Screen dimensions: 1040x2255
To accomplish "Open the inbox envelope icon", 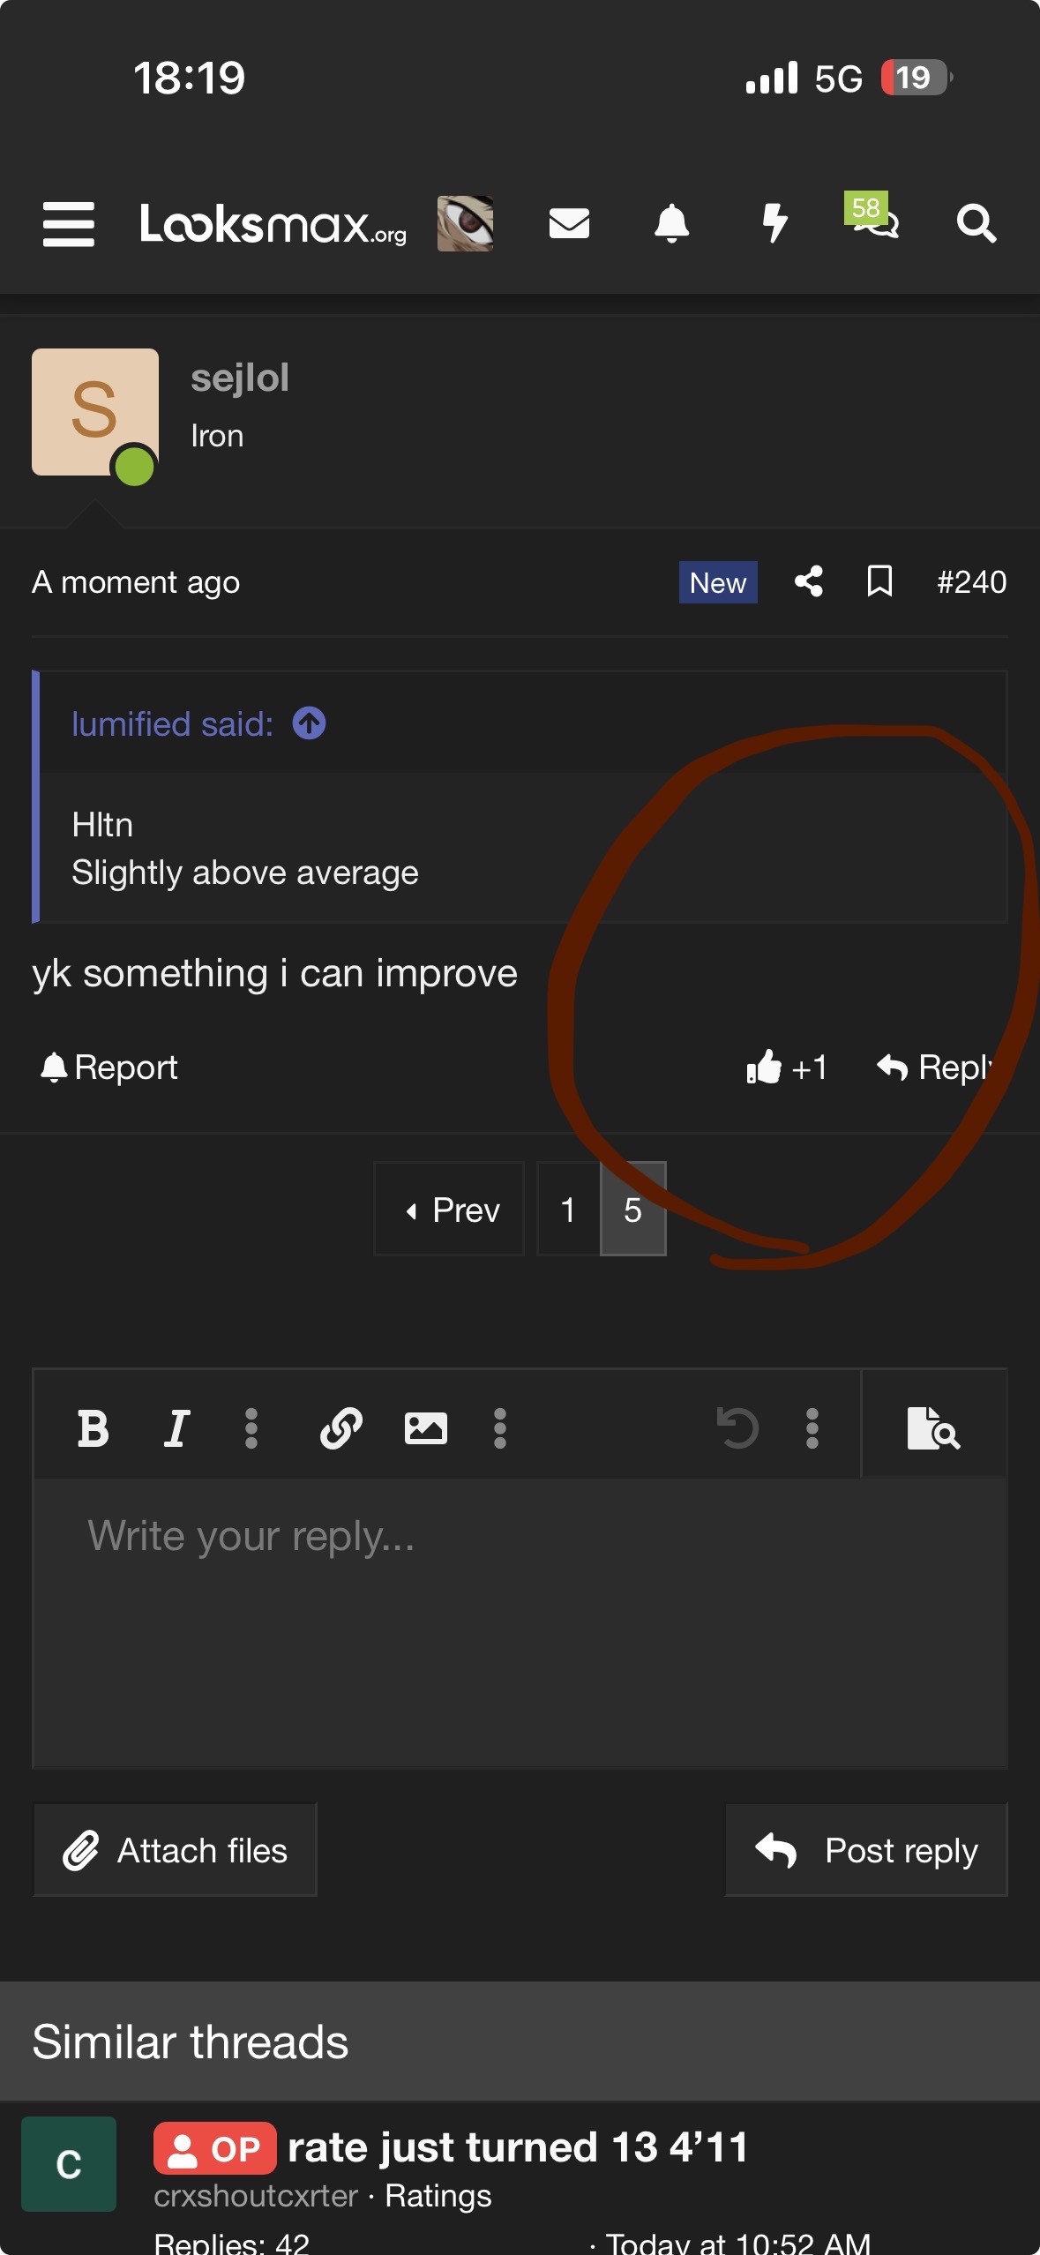I will [x=569, y=223].
